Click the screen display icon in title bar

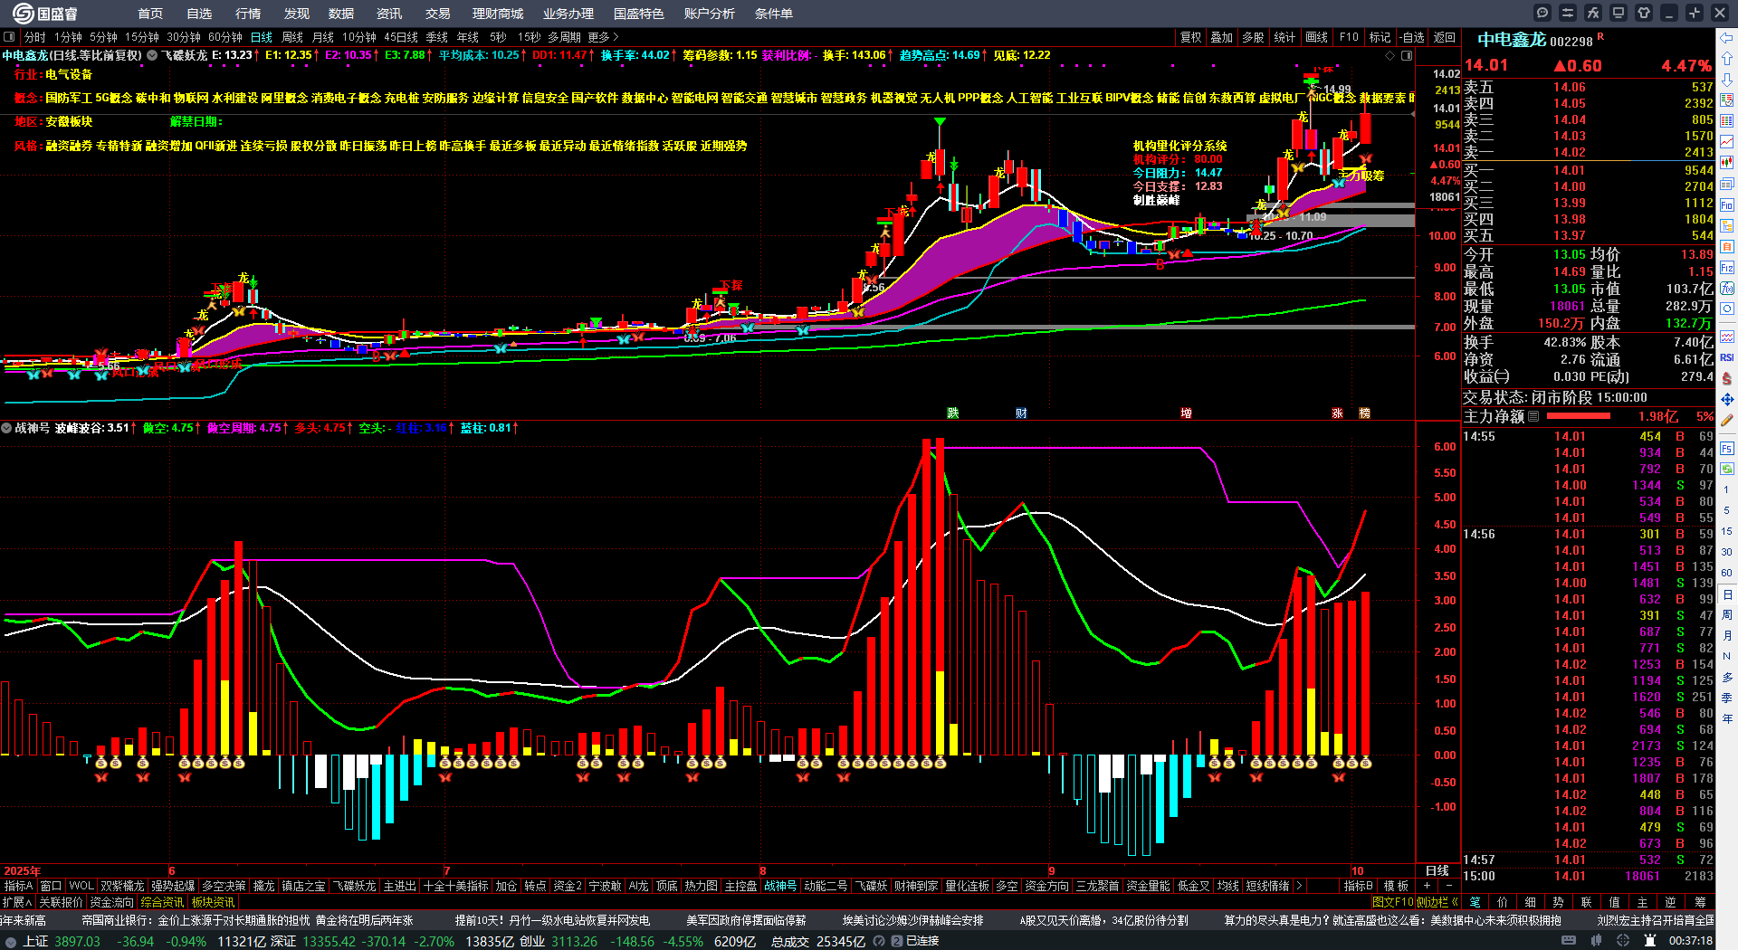pos(1619,13)
